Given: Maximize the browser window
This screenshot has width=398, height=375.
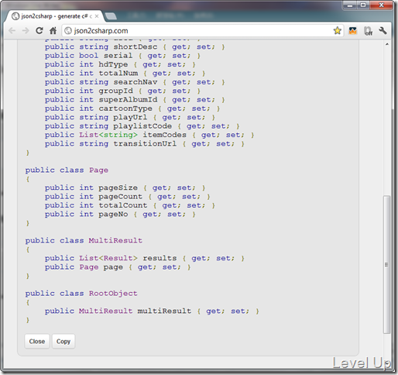Looking at the screenshot, I should pos(363,5).
